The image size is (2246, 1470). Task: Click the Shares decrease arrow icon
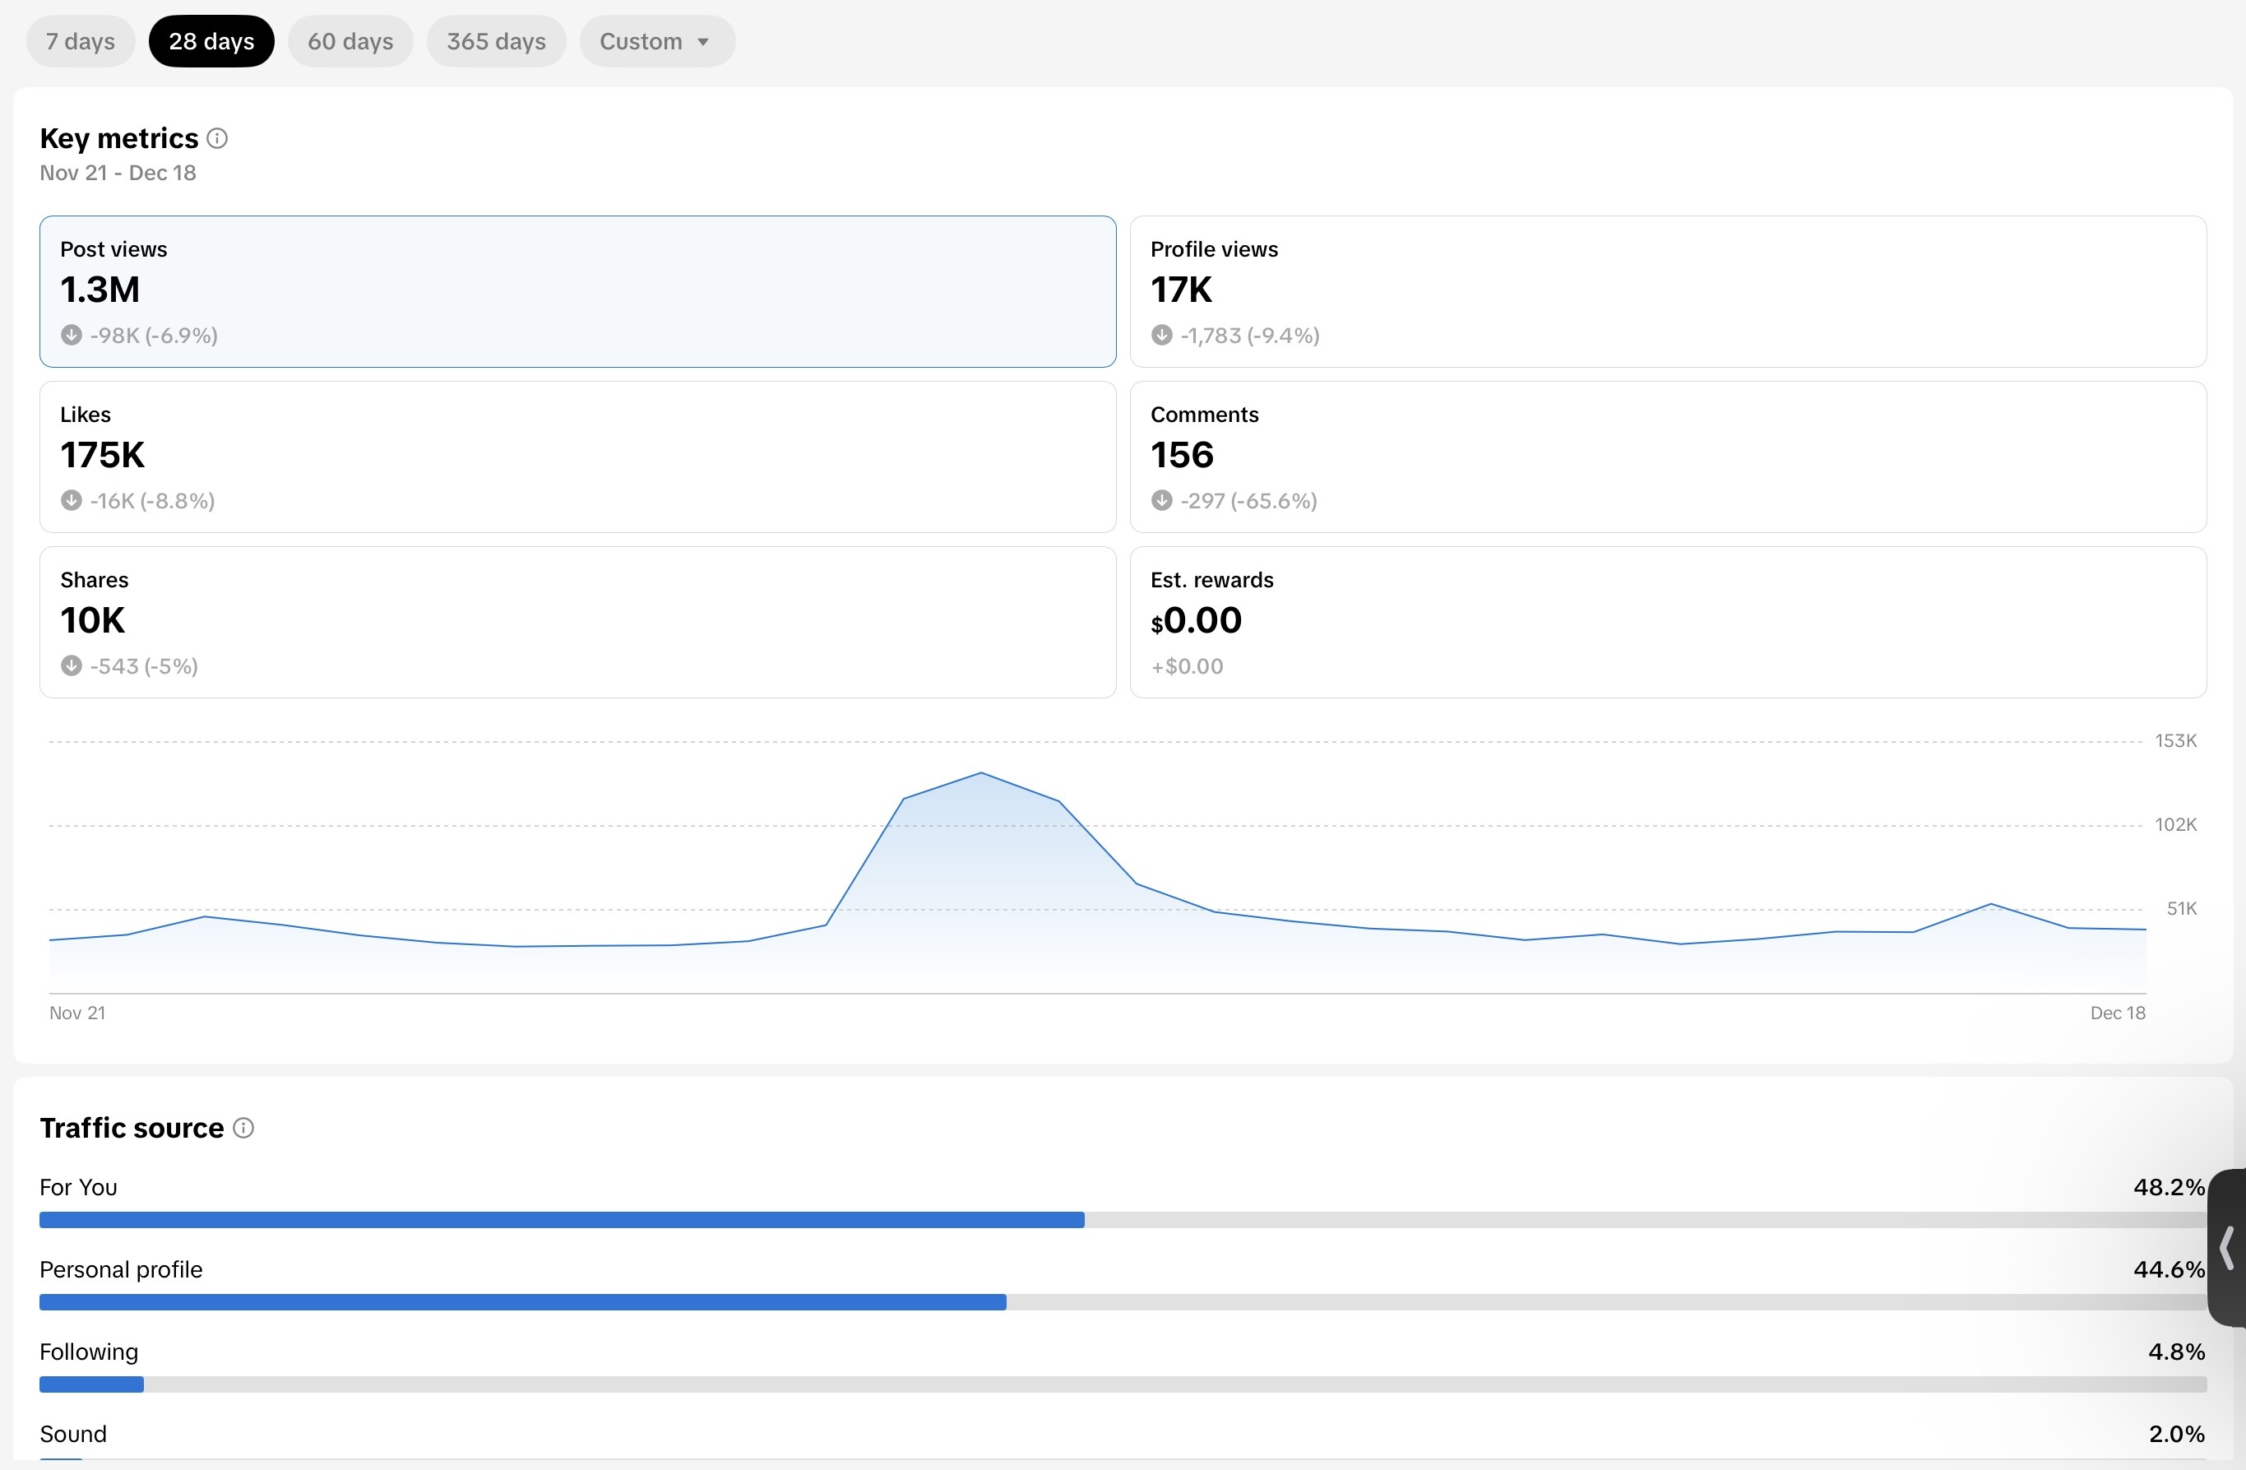pos(71,665)
